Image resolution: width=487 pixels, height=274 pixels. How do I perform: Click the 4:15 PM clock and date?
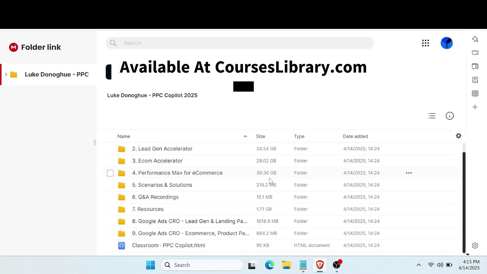click(469, 265)
